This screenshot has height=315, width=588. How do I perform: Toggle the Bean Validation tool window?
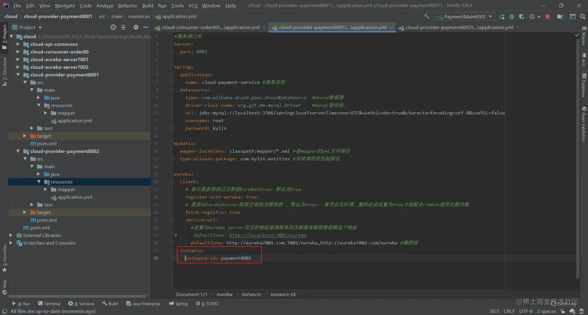pyautogui.click(x=584, y=124)
